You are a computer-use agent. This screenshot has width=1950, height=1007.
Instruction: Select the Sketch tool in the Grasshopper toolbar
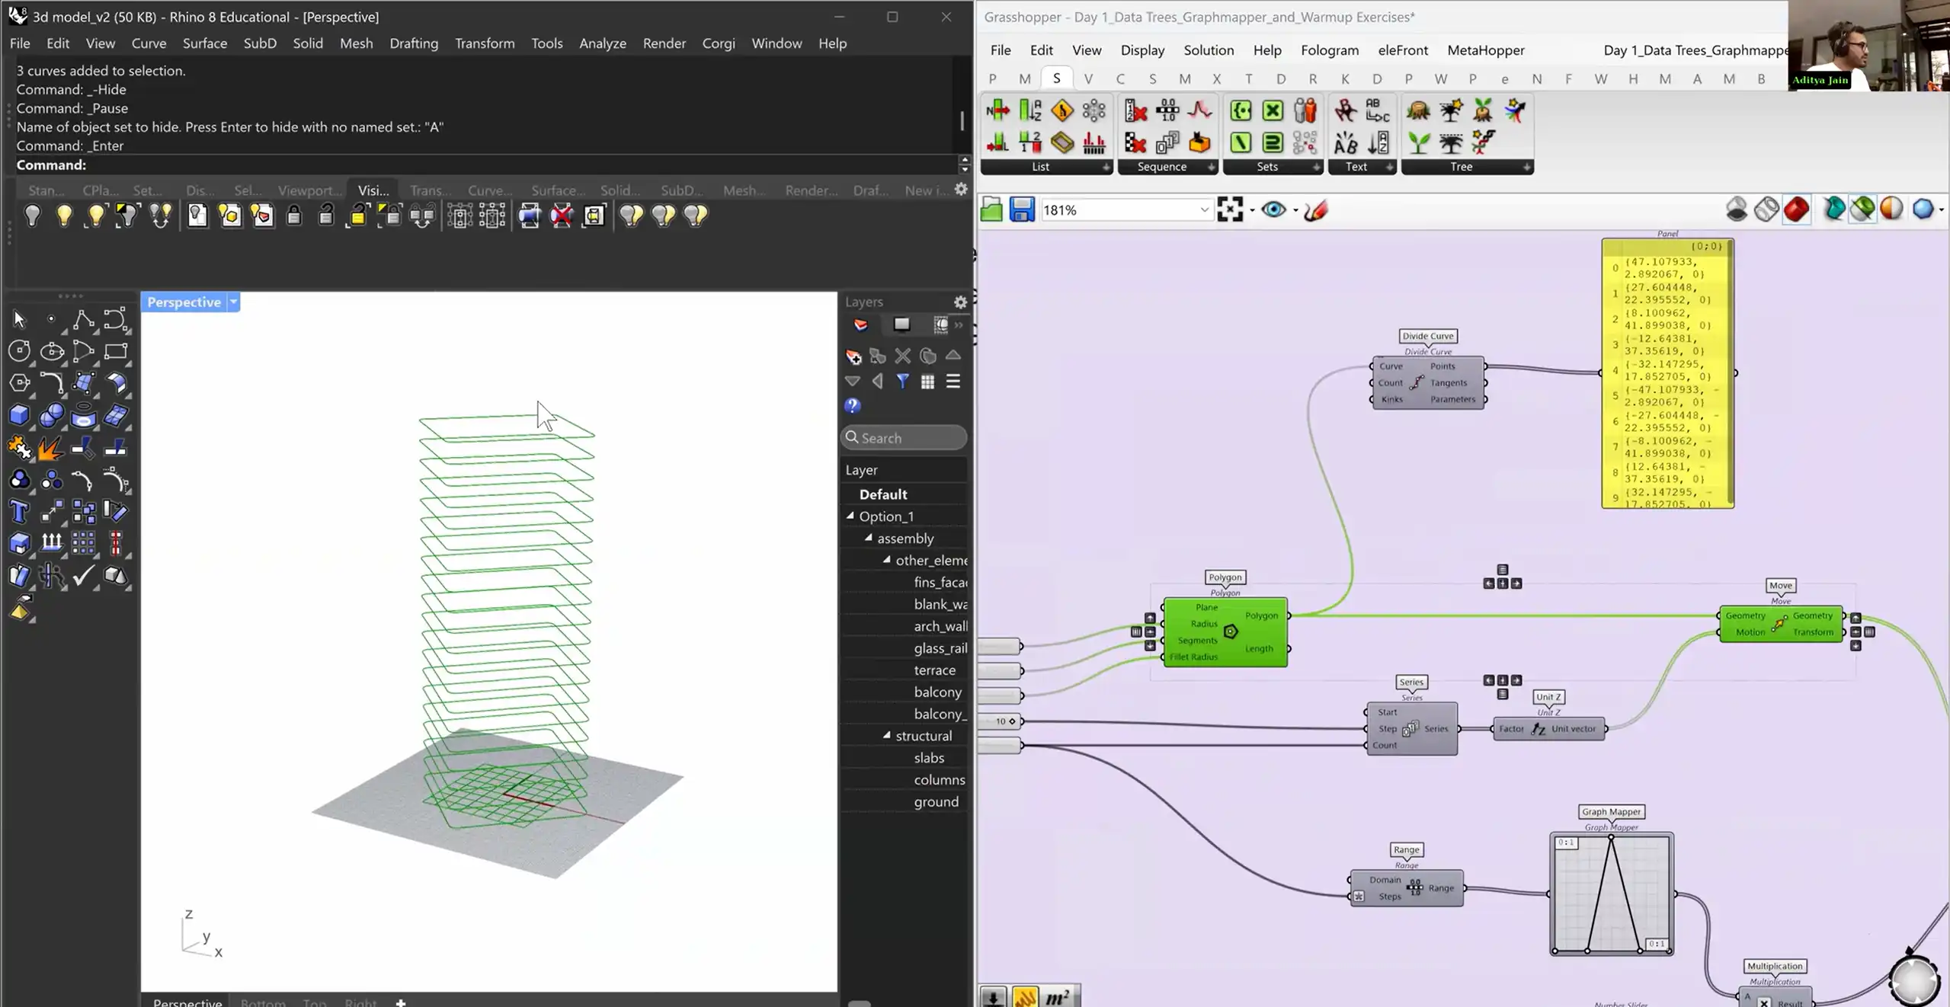[1316, 210]
